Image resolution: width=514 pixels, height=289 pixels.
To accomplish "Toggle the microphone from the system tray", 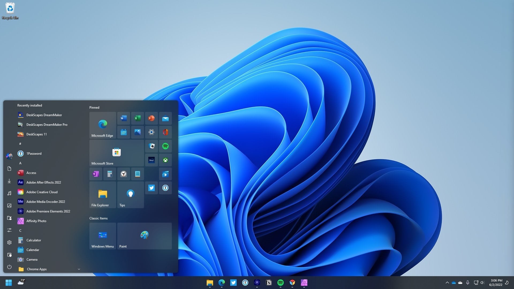I will tap(468, 282).
